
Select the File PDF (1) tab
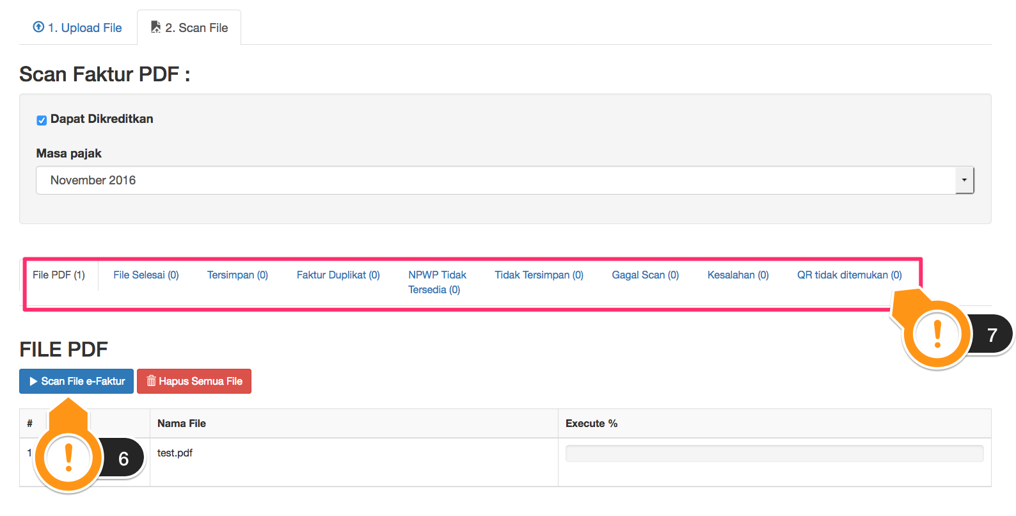tap(59, 275)
